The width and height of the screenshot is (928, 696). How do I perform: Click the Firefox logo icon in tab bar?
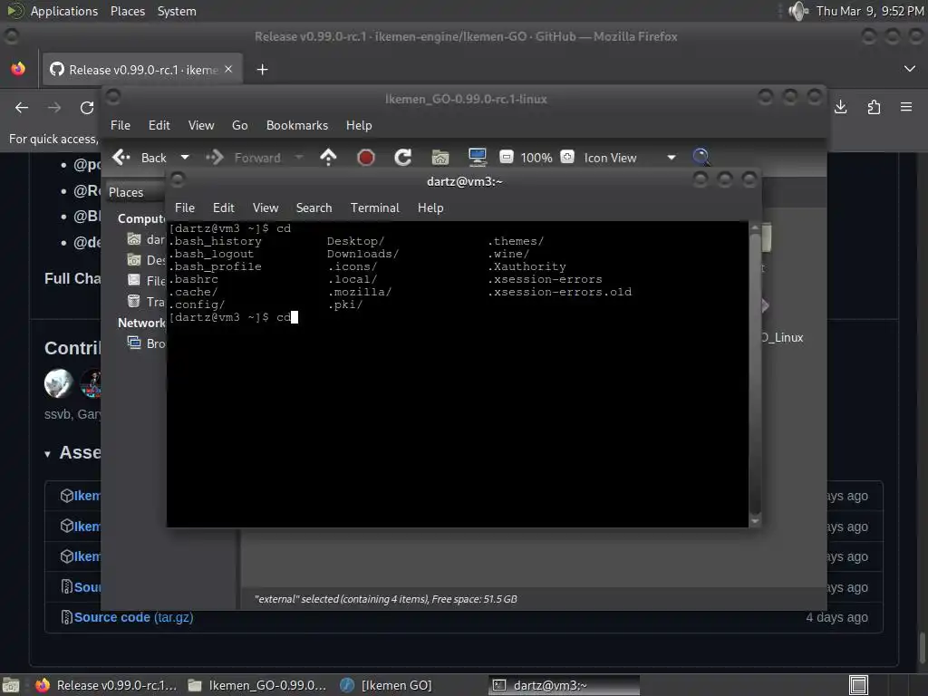18,69
